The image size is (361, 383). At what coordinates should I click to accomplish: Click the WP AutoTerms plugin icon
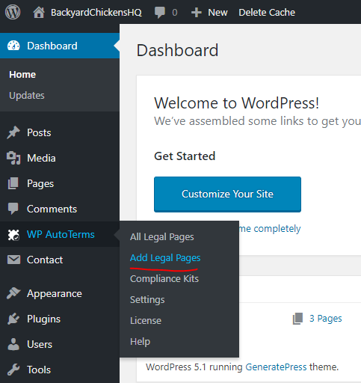(x=13, y=235)
